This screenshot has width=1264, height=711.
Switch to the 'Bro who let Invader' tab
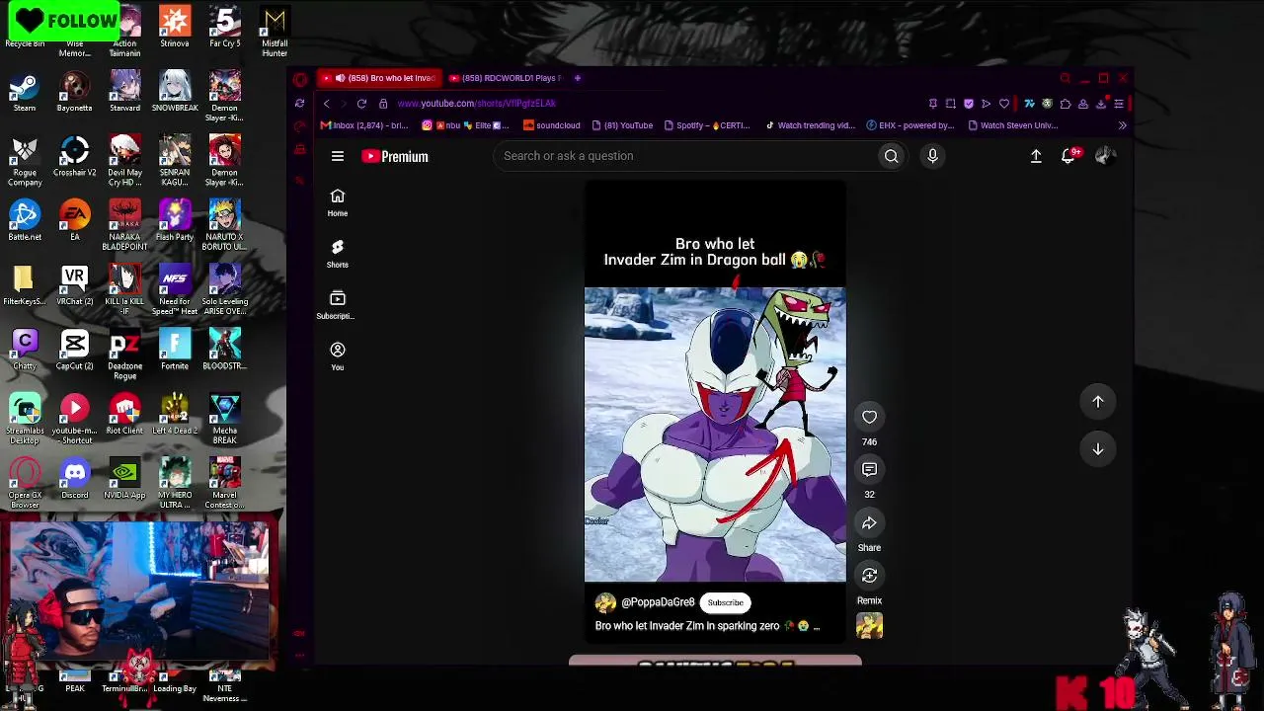[379, 78]
